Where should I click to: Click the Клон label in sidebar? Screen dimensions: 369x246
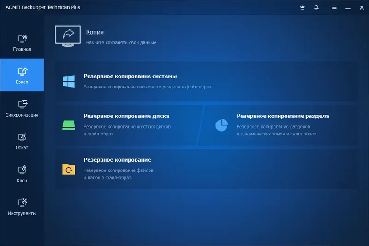coord(22,181)
